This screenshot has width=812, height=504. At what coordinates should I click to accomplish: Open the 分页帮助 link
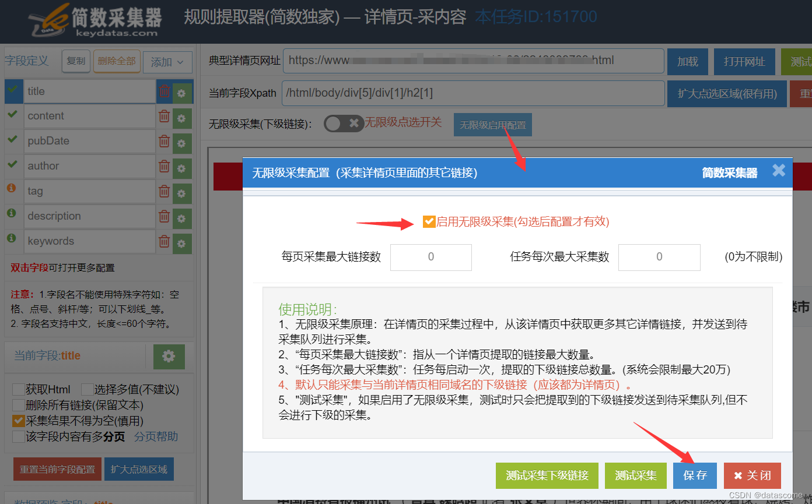click(156, 436)
